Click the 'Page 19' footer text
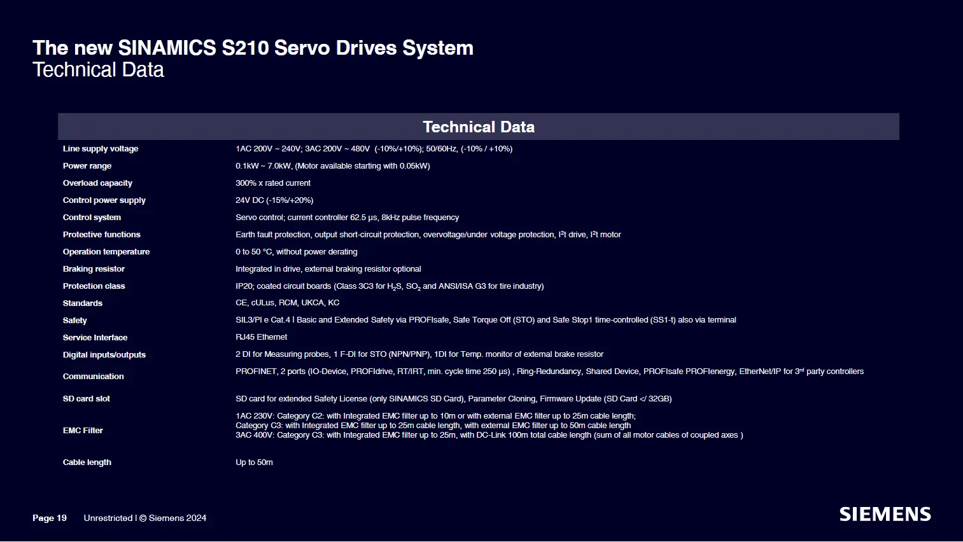963x542 pixels. tap(50, 518)
